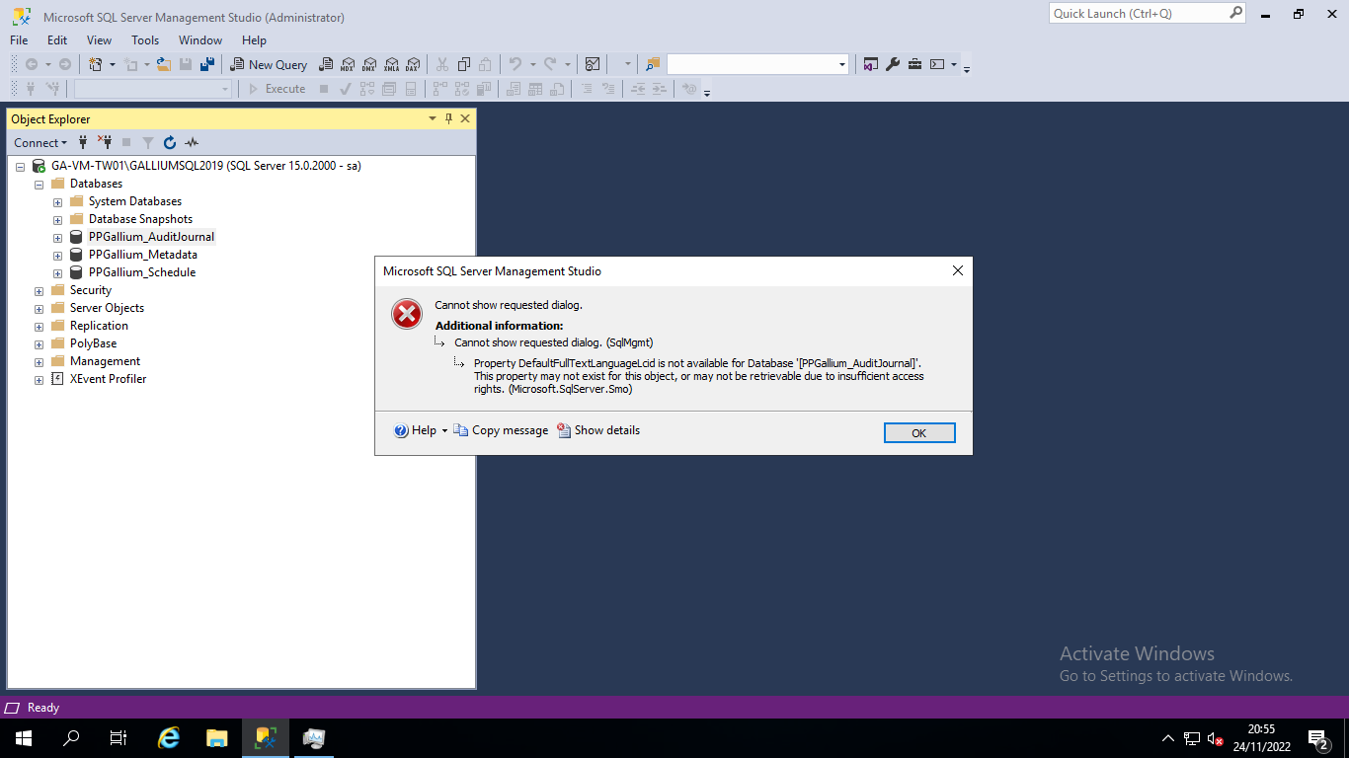Open the Help dropdown in error dialog
Image resolution: width=1349 pixels, height=758 pixels.
(444, 431)
